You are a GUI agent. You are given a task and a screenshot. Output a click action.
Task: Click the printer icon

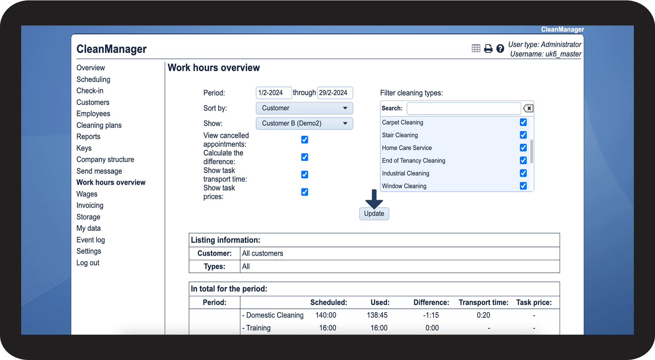click(x=488, y=49)
